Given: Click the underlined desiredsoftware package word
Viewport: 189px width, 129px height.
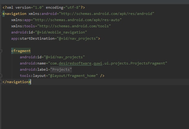Looking at the screenshot, I should (x=75, y=63).
